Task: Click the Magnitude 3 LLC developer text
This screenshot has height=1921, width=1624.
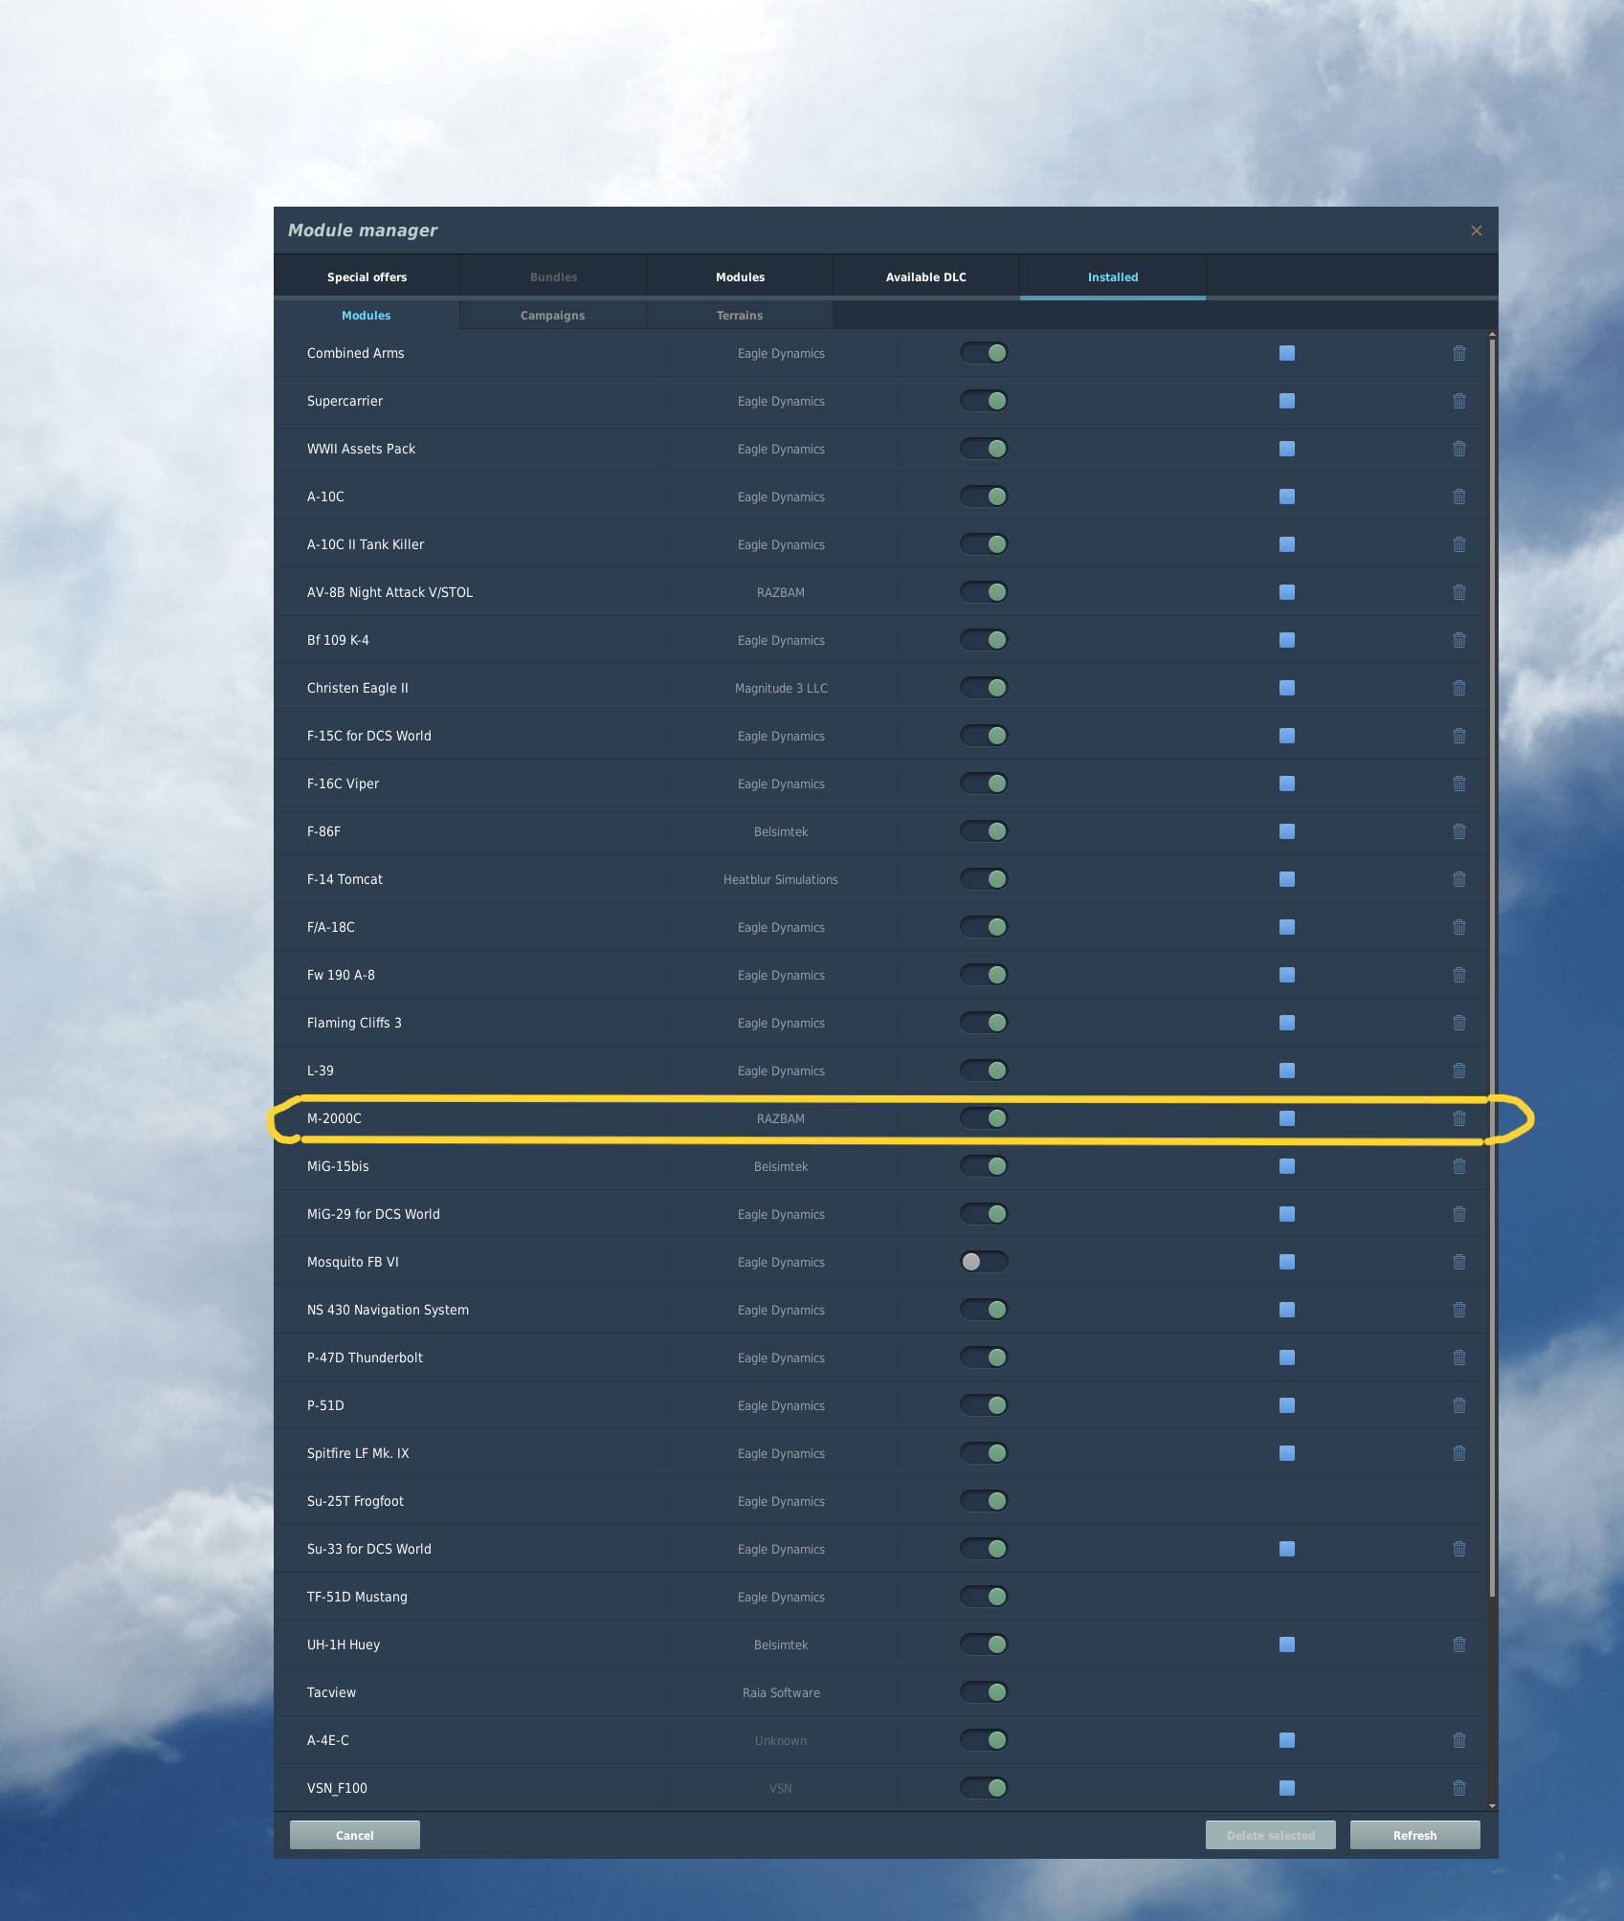Action: click(781, 688)
